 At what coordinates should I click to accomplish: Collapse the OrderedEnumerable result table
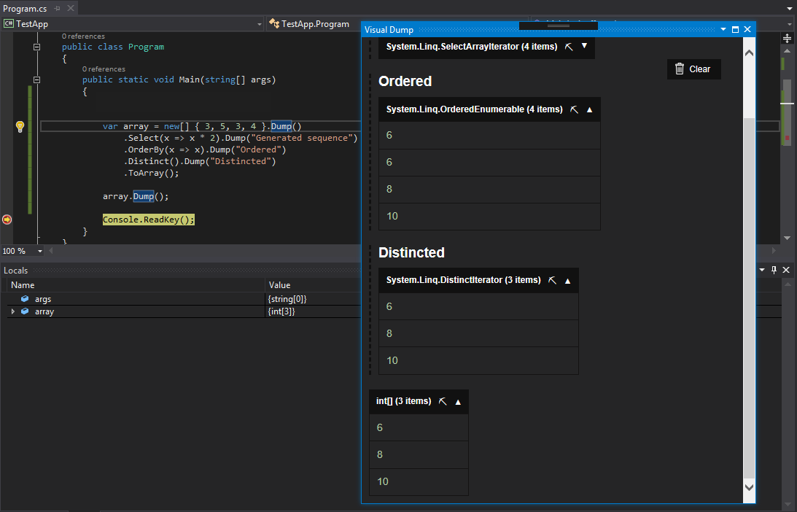[x=590, y=110]
